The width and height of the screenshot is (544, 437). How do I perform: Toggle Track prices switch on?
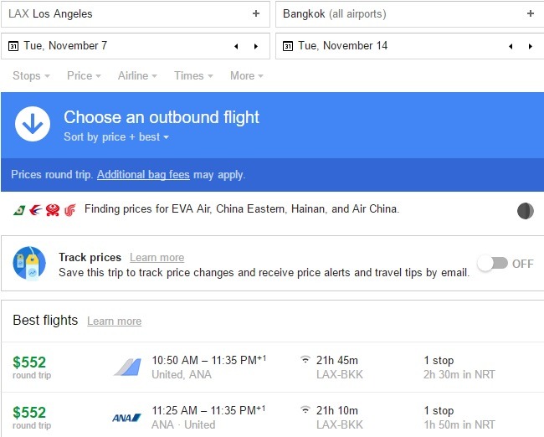[x=493, y=264]
